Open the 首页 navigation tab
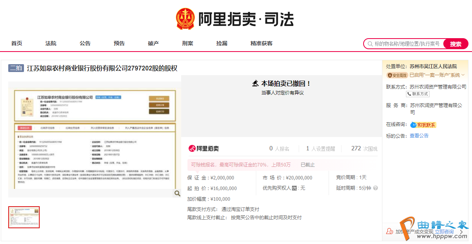Screen dimensions: 472x244 (17, 43)
